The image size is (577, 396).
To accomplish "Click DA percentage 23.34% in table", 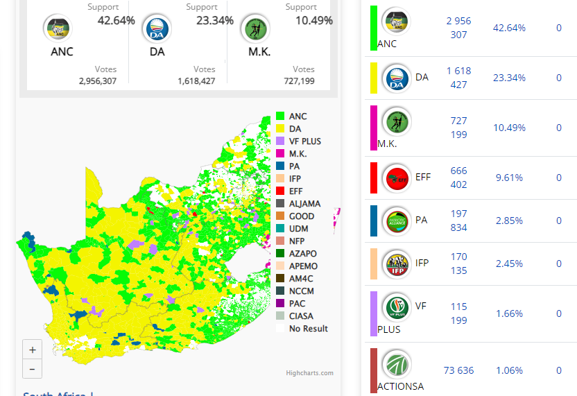I will 509,78.
